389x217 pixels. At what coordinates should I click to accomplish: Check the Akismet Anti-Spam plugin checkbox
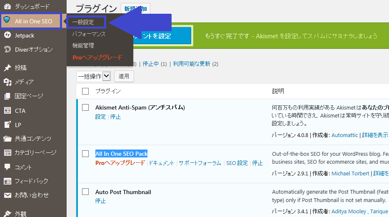click(x=85, y=107)
